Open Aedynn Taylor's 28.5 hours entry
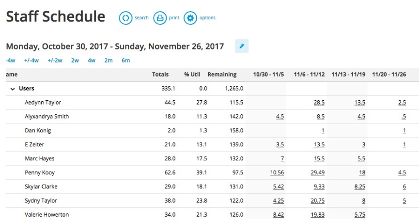Viewport: 419px width, 219px height. tap(319, 103)
